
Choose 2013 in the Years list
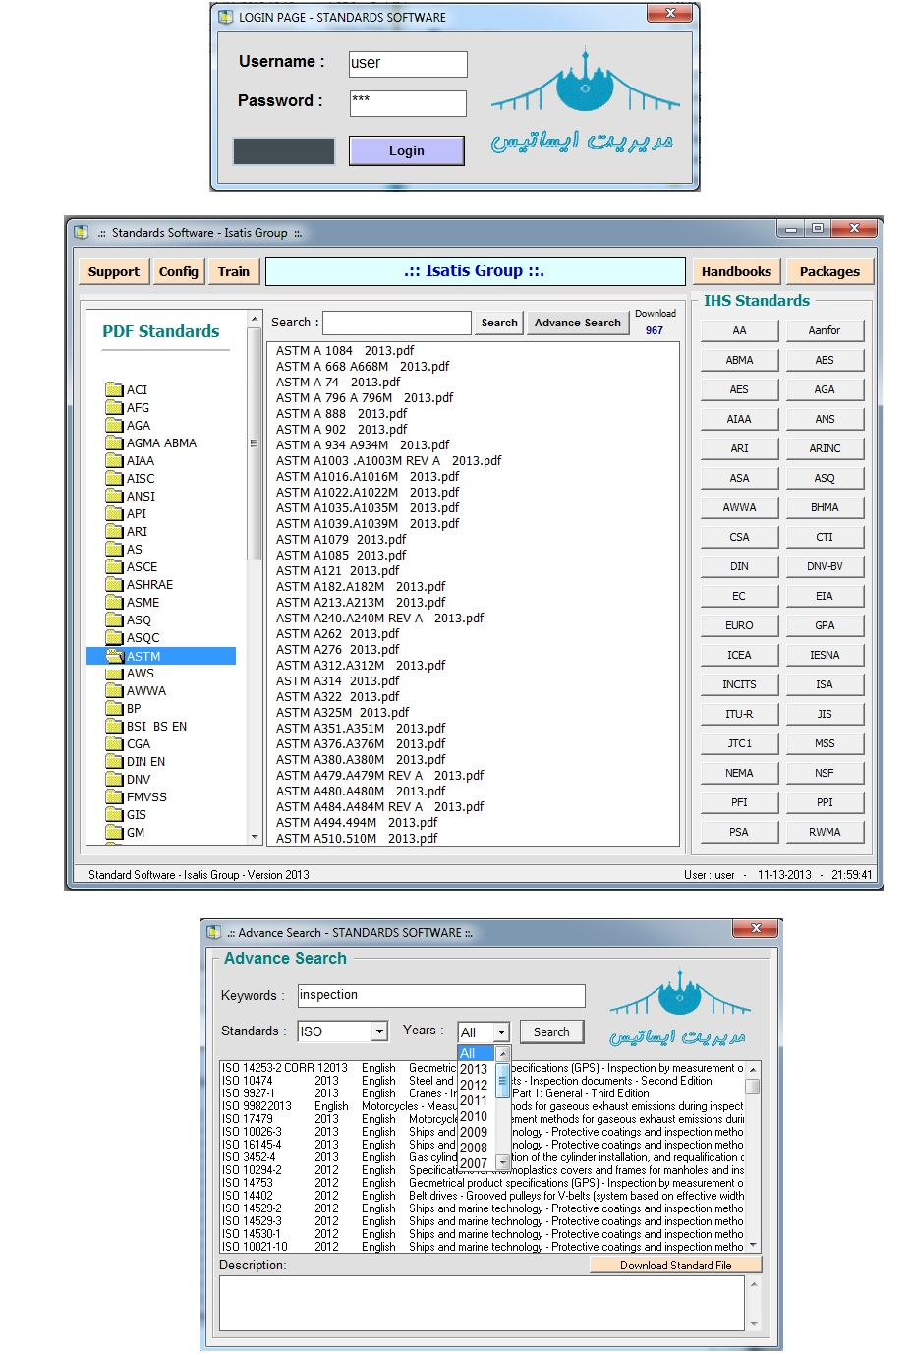[474, 1069]
